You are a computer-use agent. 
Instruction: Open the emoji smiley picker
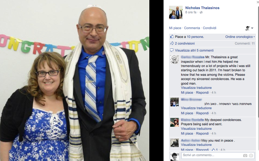[251, 156]
